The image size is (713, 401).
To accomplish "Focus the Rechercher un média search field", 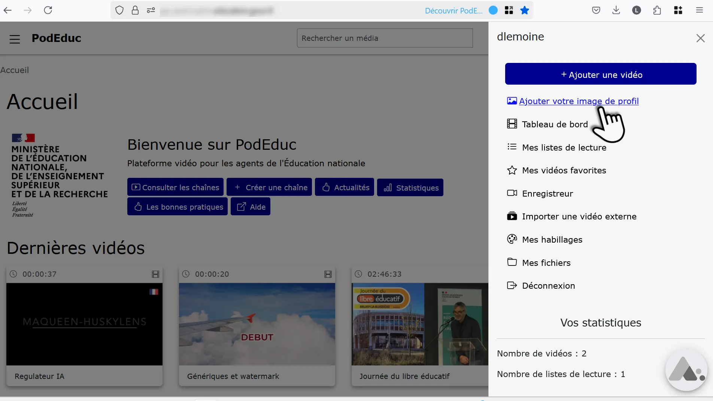I will coord(385,38).
